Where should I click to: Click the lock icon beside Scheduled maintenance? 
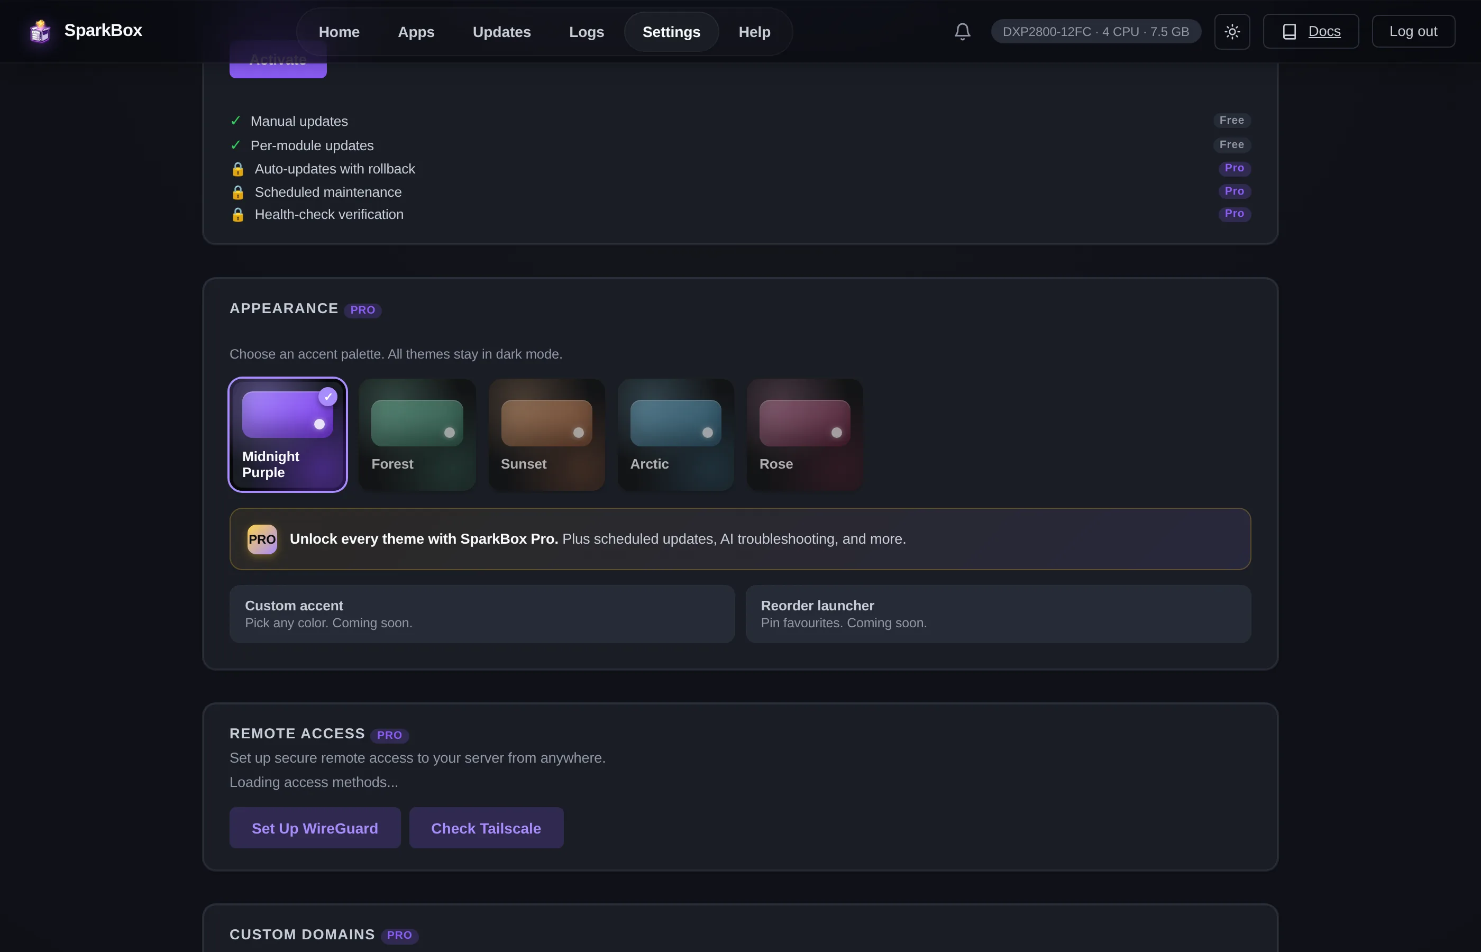tap(238, 193)
